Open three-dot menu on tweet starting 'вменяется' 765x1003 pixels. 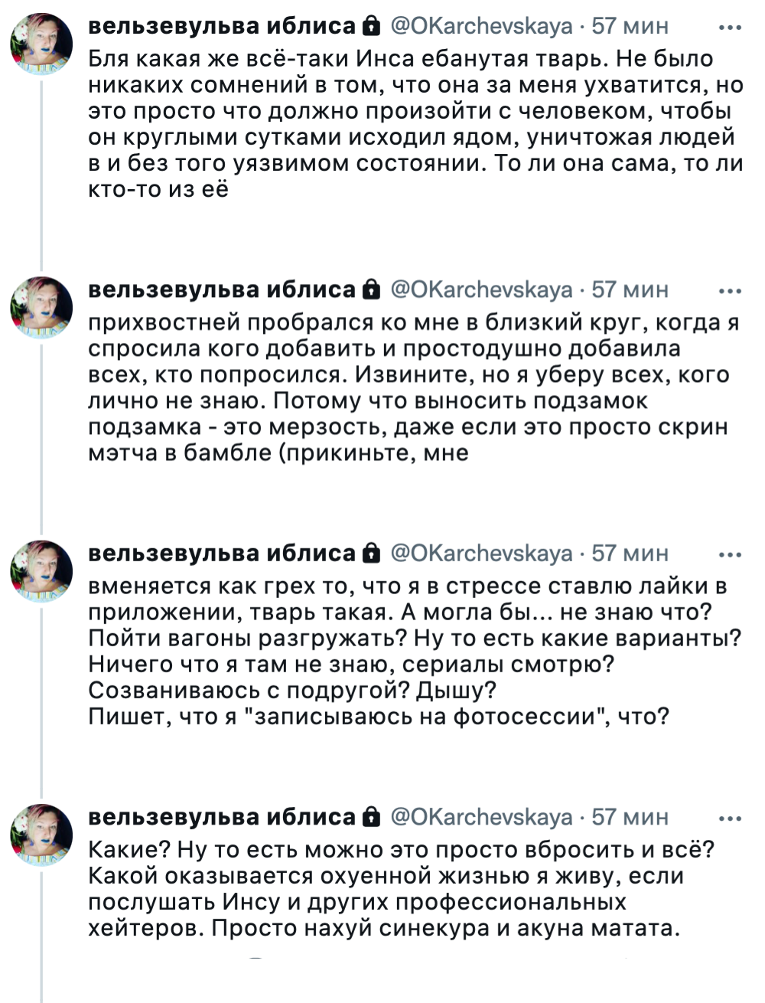point(731,554)
